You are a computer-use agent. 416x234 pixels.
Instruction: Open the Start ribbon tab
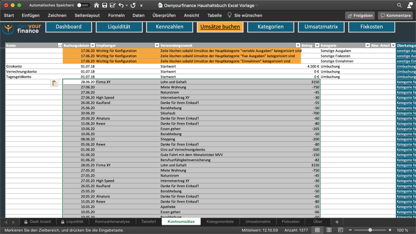click(x=9, y=15)
